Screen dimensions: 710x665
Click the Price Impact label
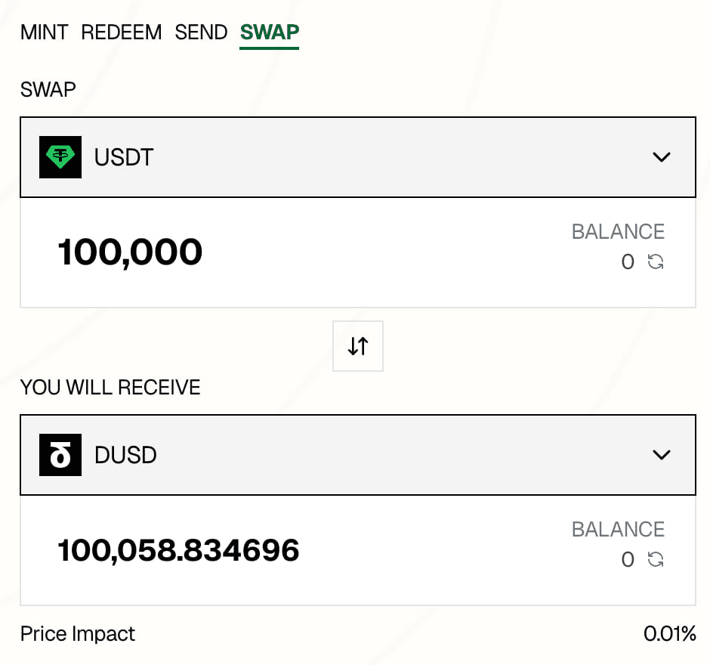click(x=78, y=633)
